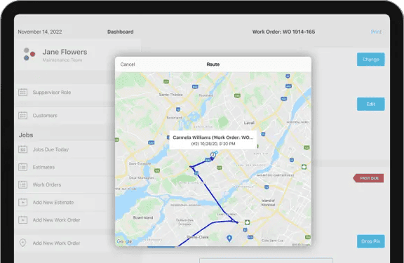Click the Carmela Williams work order callout
The height and width of the screenshot is (263, 404).
(213, 140)
